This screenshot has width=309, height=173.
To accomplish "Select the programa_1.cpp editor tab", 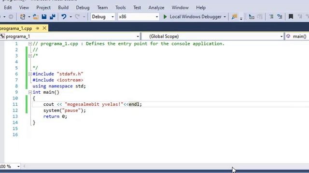I will [16, 28].
